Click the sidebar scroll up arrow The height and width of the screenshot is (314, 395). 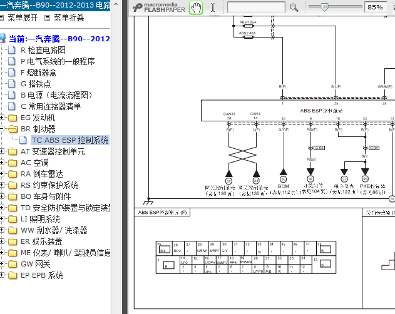pyautogui.click(x=116, y=4)
